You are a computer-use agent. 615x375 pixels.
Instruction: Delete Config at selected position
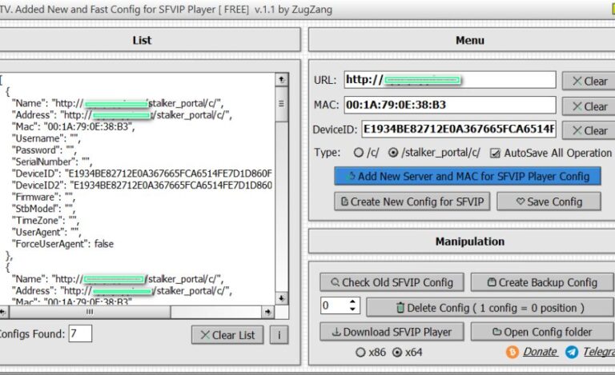coord(490,308)
